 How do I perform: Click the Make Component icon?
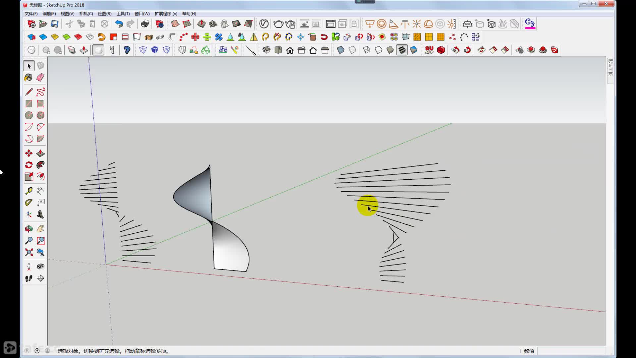[x=40, y=66]
